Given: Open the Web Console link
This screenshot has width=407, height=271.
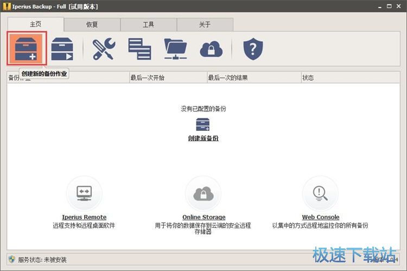Looking at the screenshot, I should tap(321, 217).
